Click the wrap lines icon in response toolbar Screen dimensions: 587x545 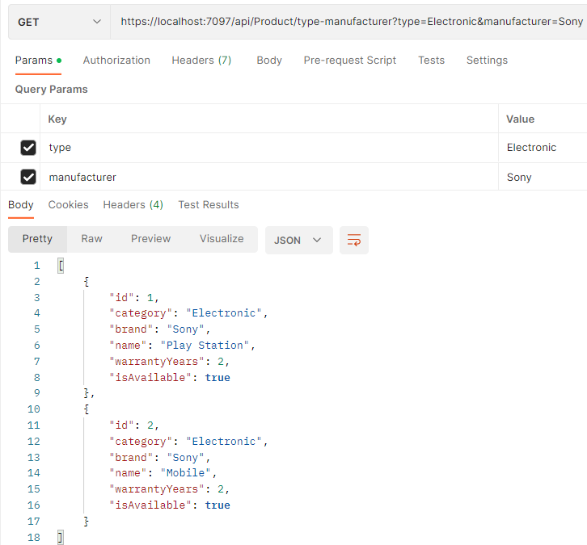pos(353,240)
